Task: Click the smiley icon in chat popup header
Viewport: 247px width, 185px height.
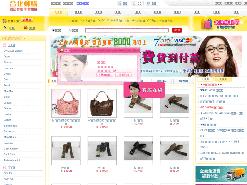Action: point(61,50)
